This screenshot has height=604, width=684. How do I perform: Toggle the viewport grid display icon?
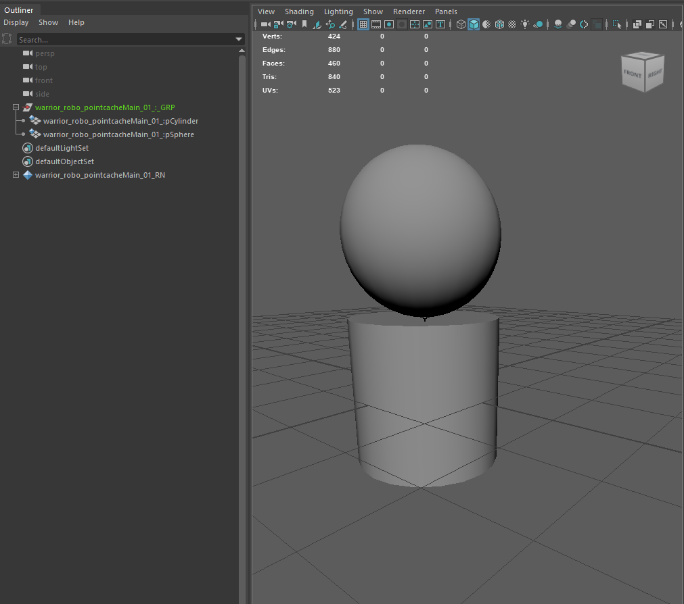363,24
